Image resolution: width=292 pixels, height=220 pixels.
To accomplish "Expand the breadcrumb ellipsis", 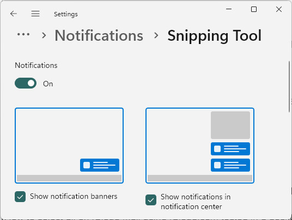I will (x=23, y=34).
